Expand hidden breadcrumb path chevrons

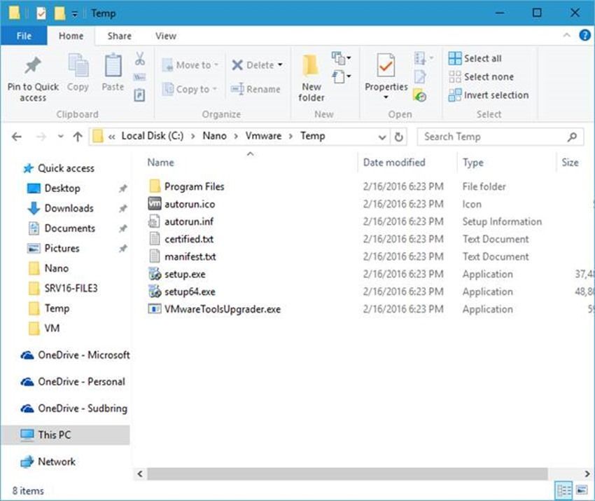point(111,137)
